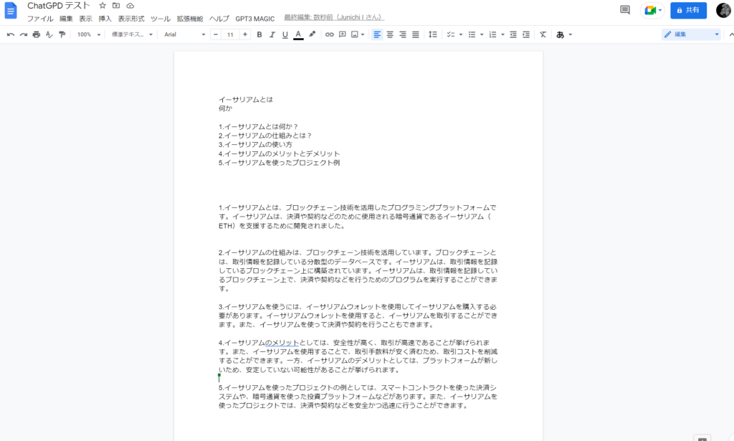The image size is (734, 441).
Task: Click the heading line イーサリアムとは
Action: (x=246, y=99)
